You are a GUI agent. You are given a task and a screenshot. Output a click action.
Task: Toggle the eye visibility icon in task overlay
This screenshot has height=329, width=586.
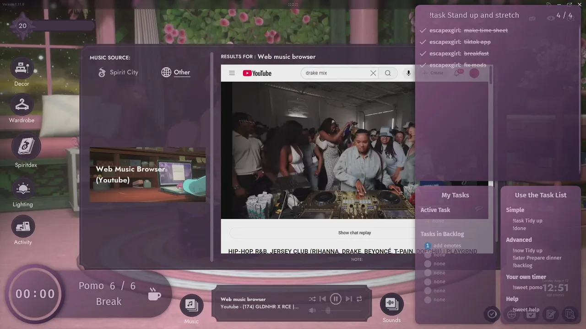click(x=551, y=18)
